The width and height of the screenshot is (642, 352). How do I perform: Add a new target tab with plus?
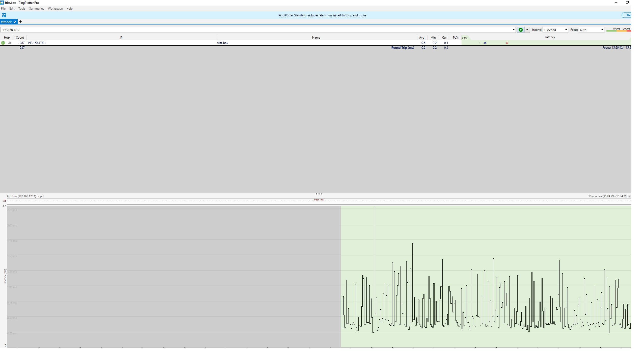pos(20,22)
